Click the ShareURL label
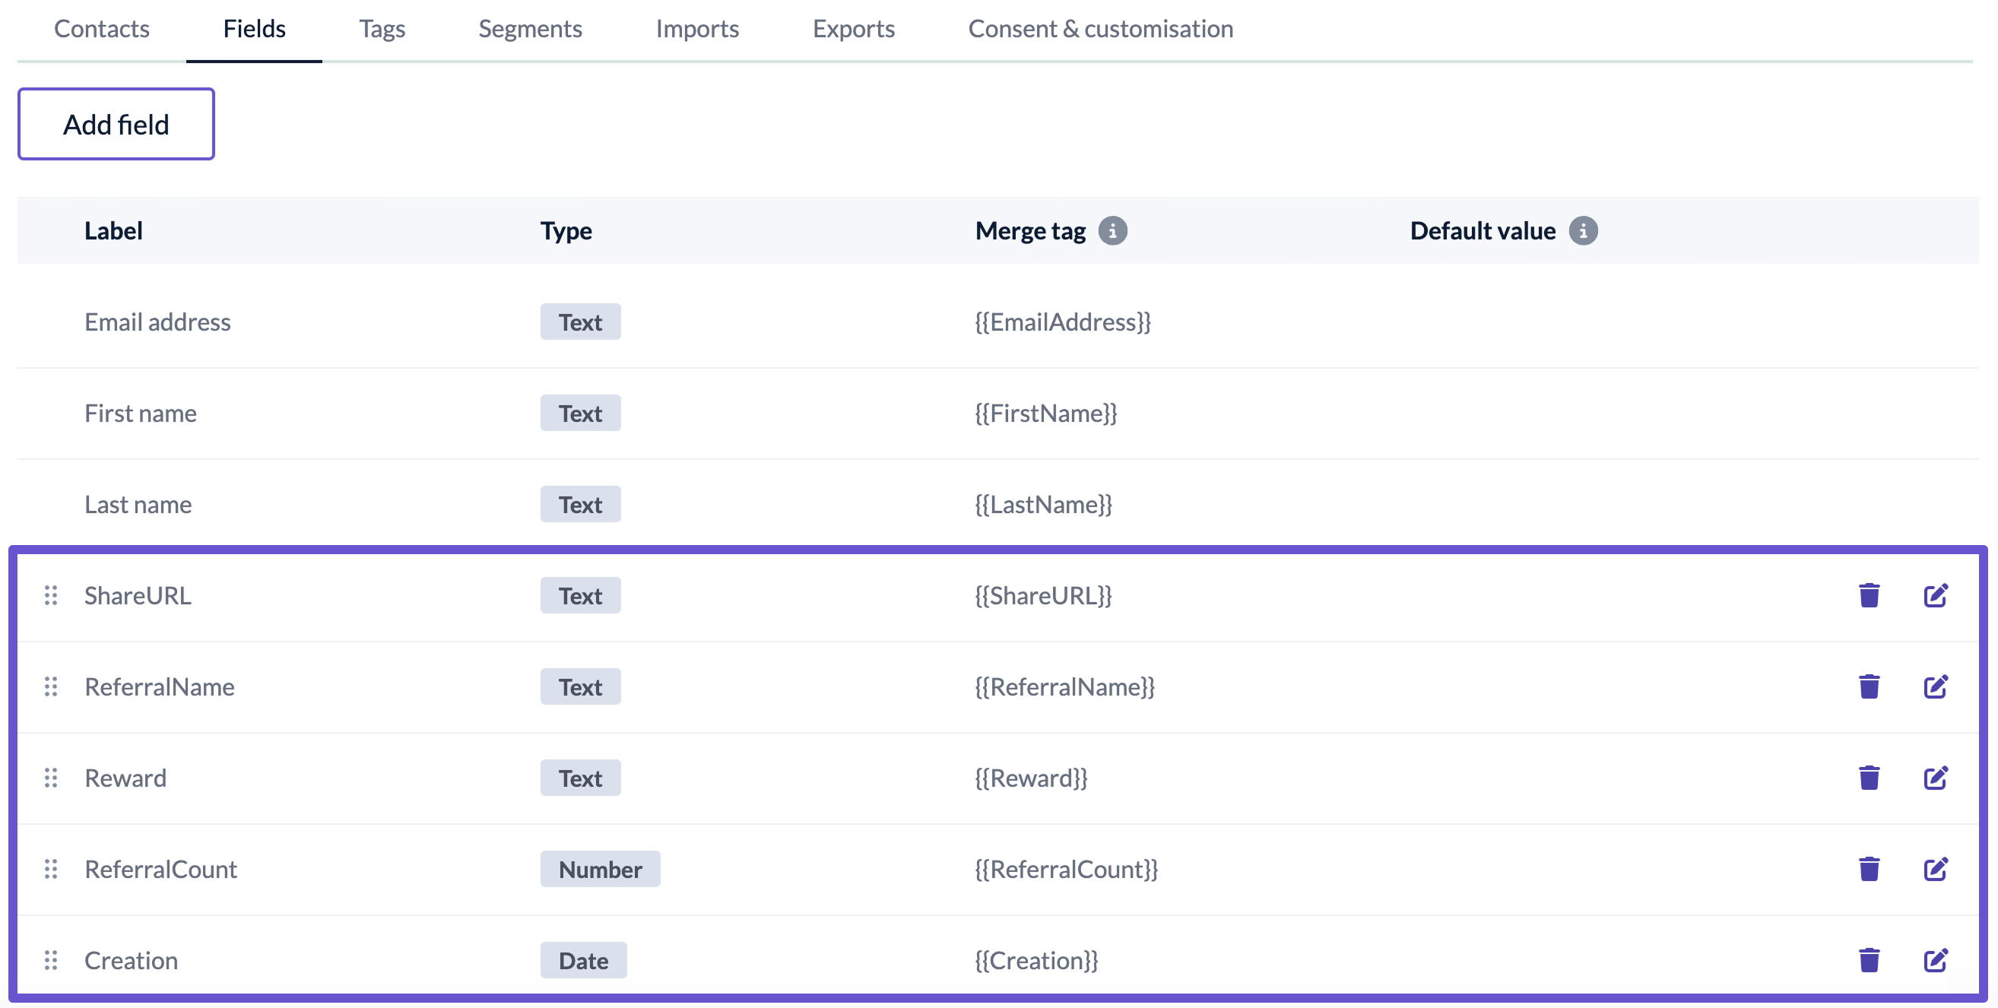 [138, 595]
